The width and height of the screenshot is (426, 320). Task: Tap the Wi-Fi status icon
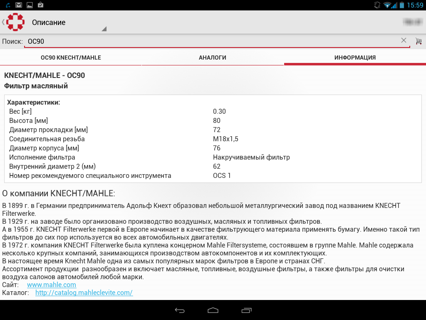point(388,5)
